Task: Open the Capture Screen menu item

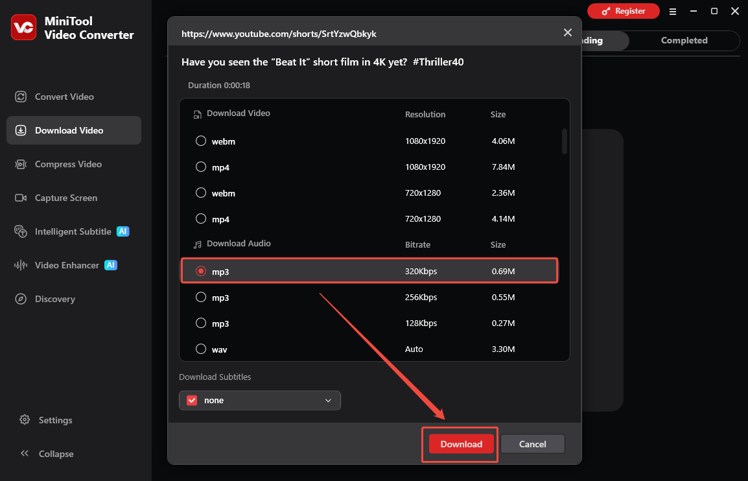Action: pyautogui.click(x=74, y=198)
